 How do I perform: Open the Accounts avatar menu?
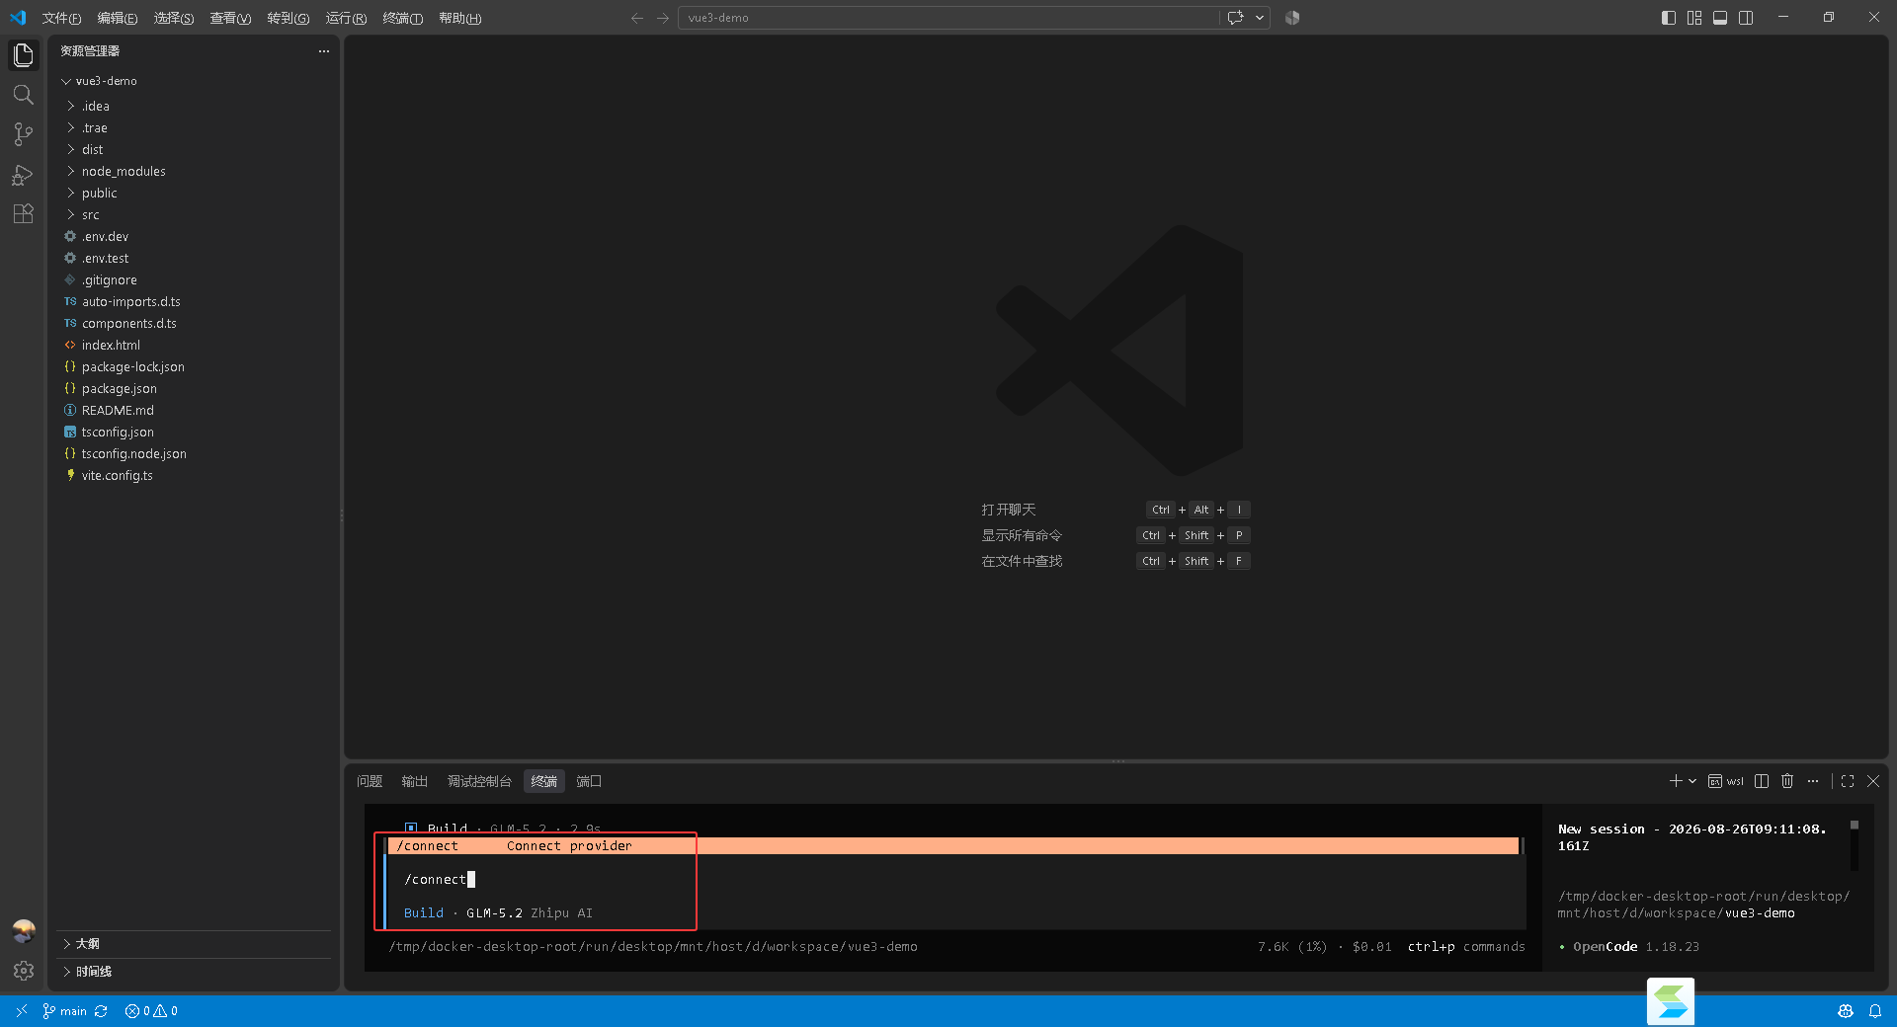point(24,930)
